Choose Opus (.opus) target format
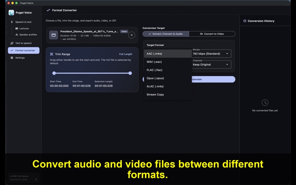 (168, 78)
